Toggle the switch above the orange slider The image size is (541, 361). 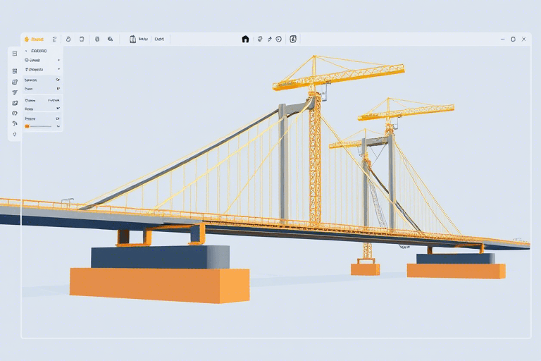coord(57,118)
